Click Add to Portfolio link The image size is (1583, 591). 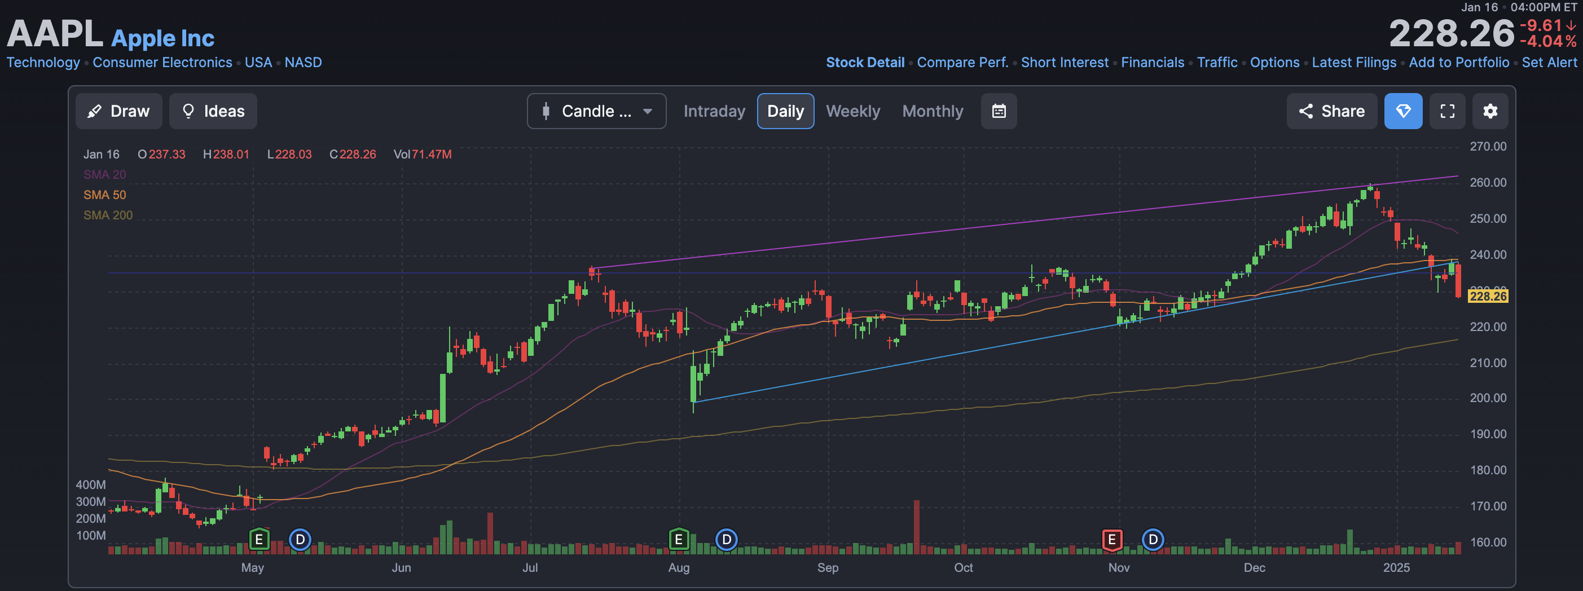coord(1459,63)
